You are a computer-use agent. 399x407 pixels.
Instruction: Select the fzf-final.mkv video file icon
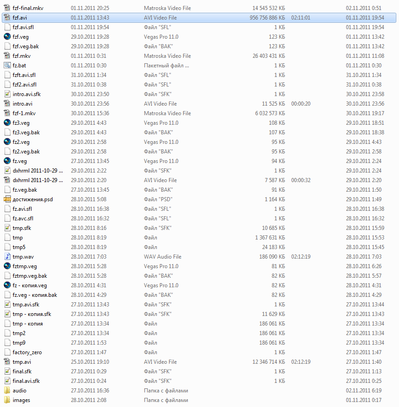[x=7, y=8]
